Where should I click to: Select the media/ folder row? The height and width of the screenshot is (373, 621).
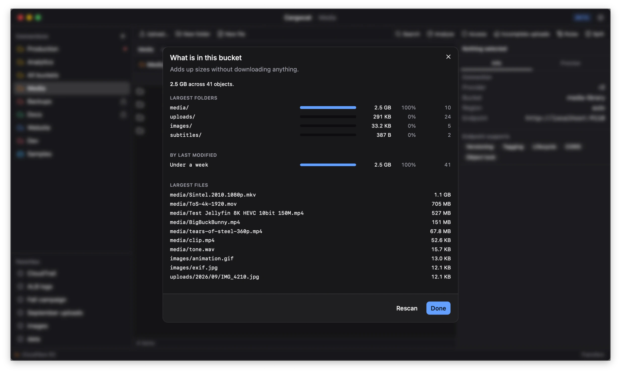click(x=310, y=108)
